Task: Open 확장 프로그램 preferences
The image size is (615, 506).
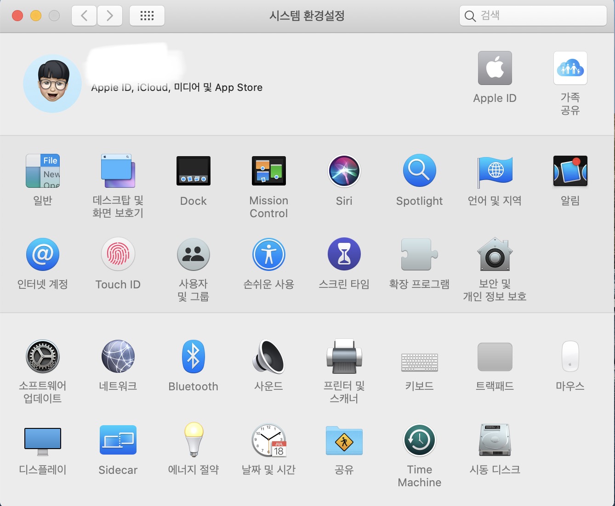Action: tap(420, 254)
